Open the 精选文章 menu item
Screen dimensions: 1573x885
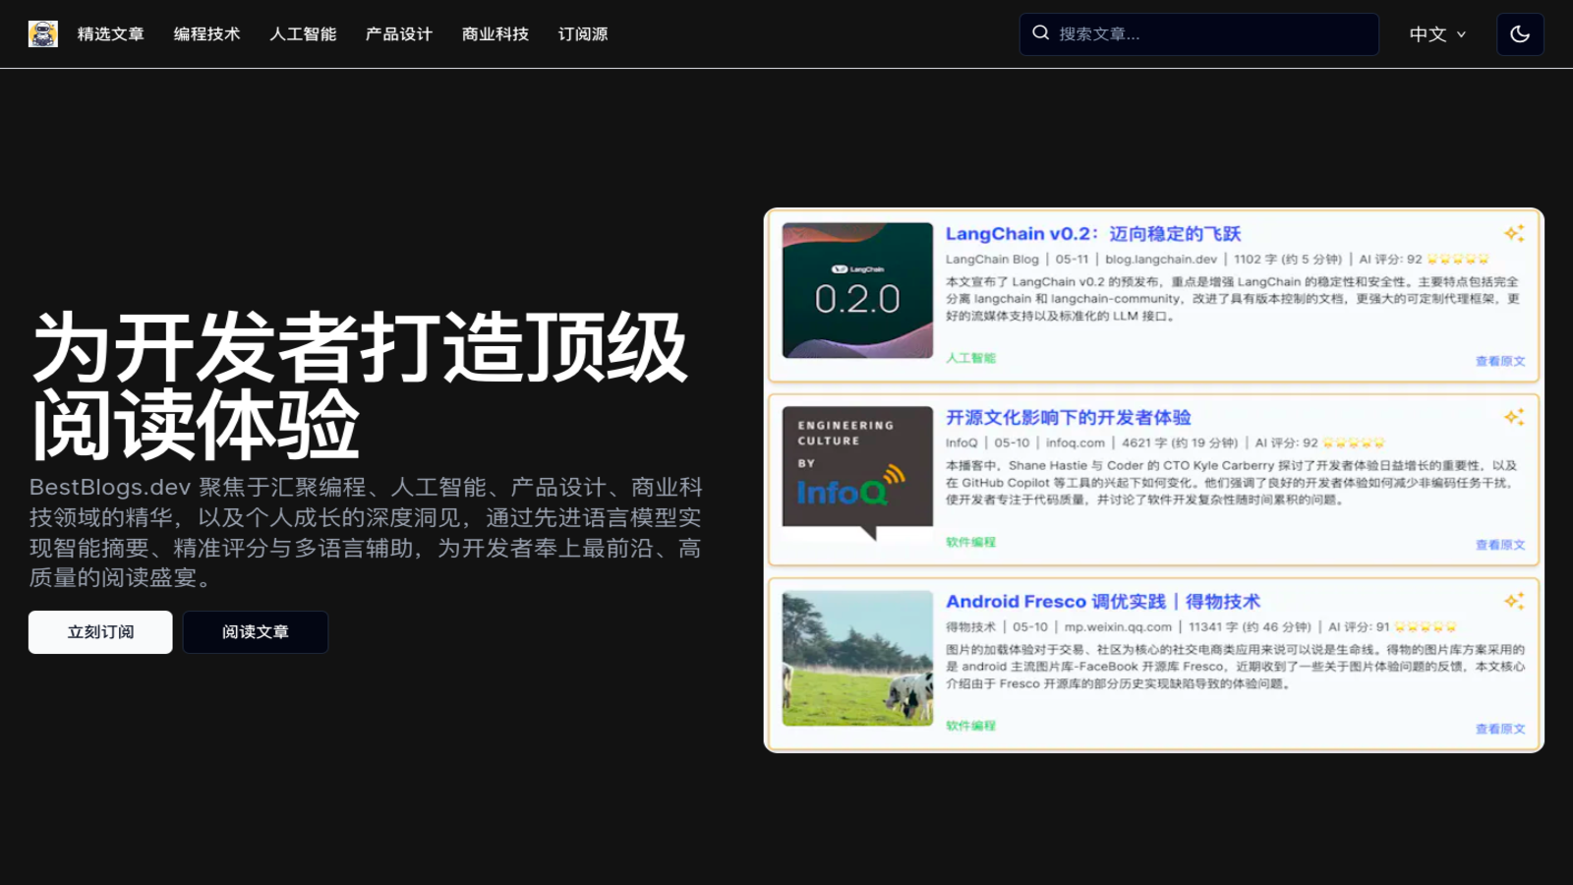[111, 34]
